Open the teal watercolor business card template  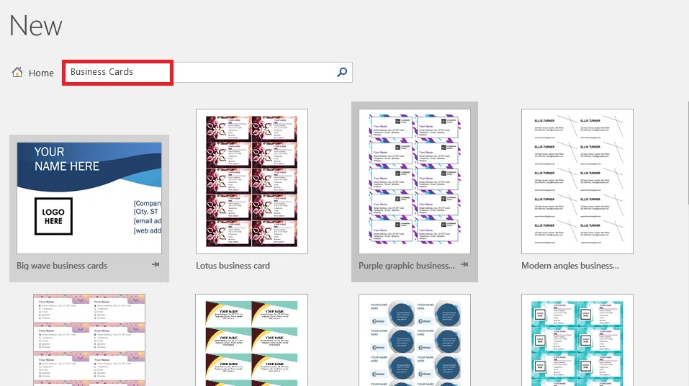click(577, 340)
